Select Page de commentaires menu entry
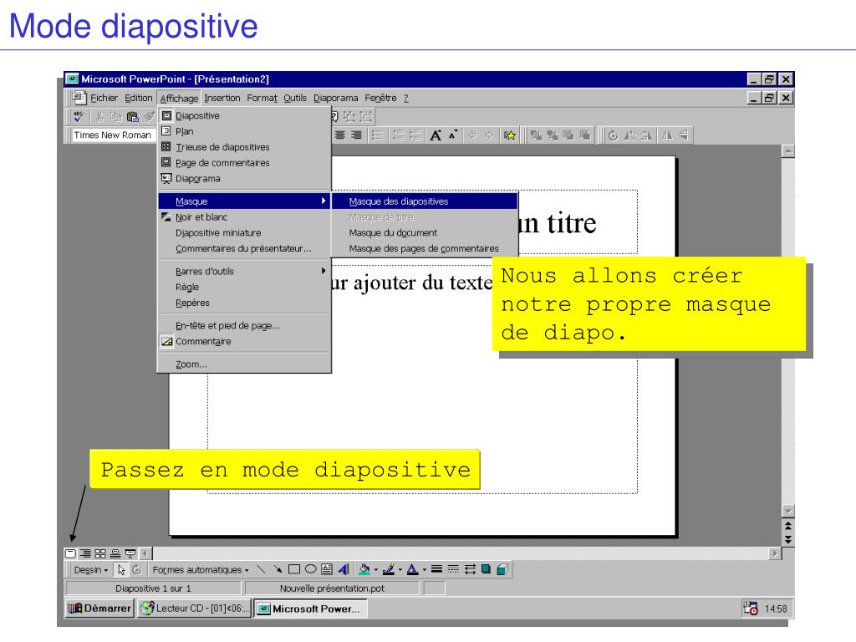856x642 pixels. pos(244,163)
